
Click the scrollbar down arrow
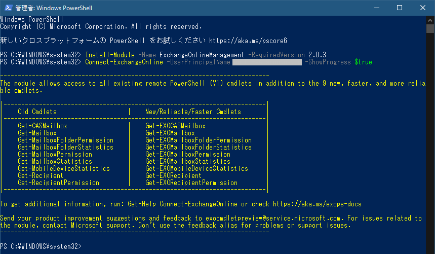point(430,249)
